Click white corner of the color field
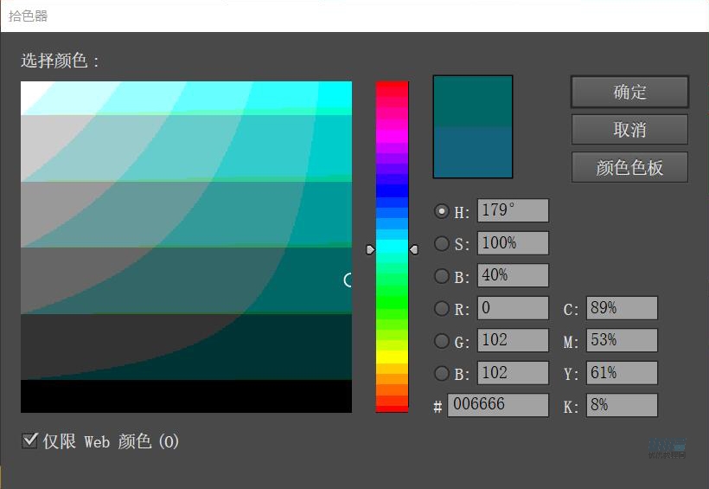The image size is (709, 489). tap(24, 86)
